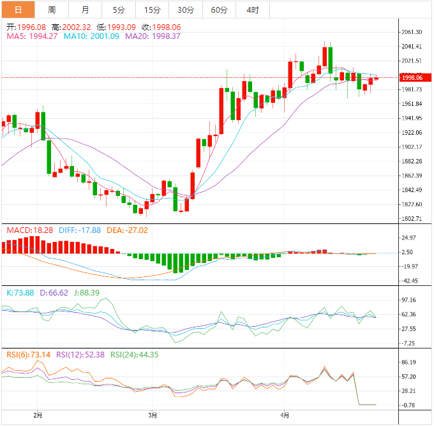Image resolution: width=434 pixels, height=427 pixels.
Task: Select the DIFF value label
Action: [x=79, y=230]
